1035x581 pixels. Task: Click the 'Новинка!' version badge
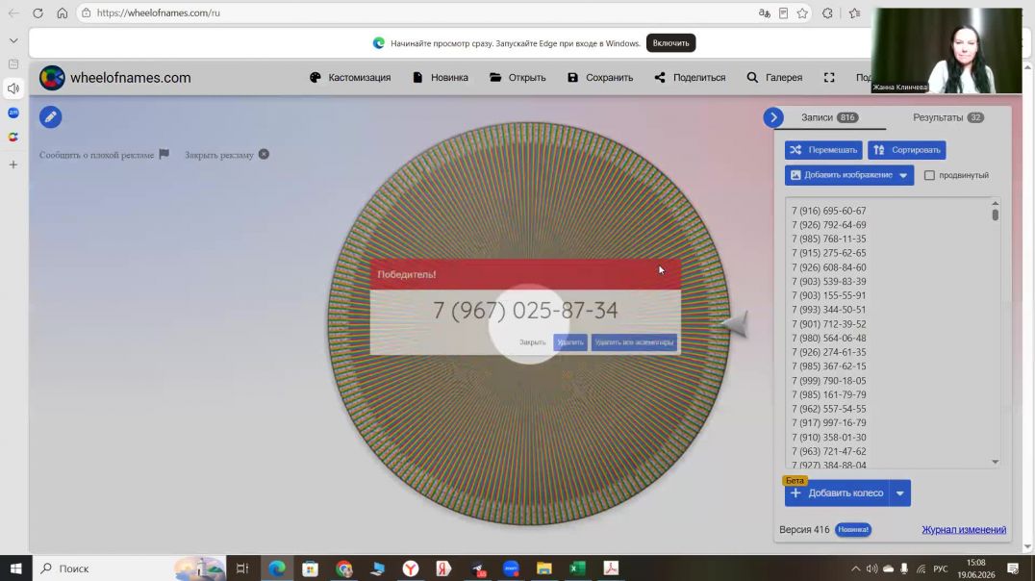pos(853,529)
